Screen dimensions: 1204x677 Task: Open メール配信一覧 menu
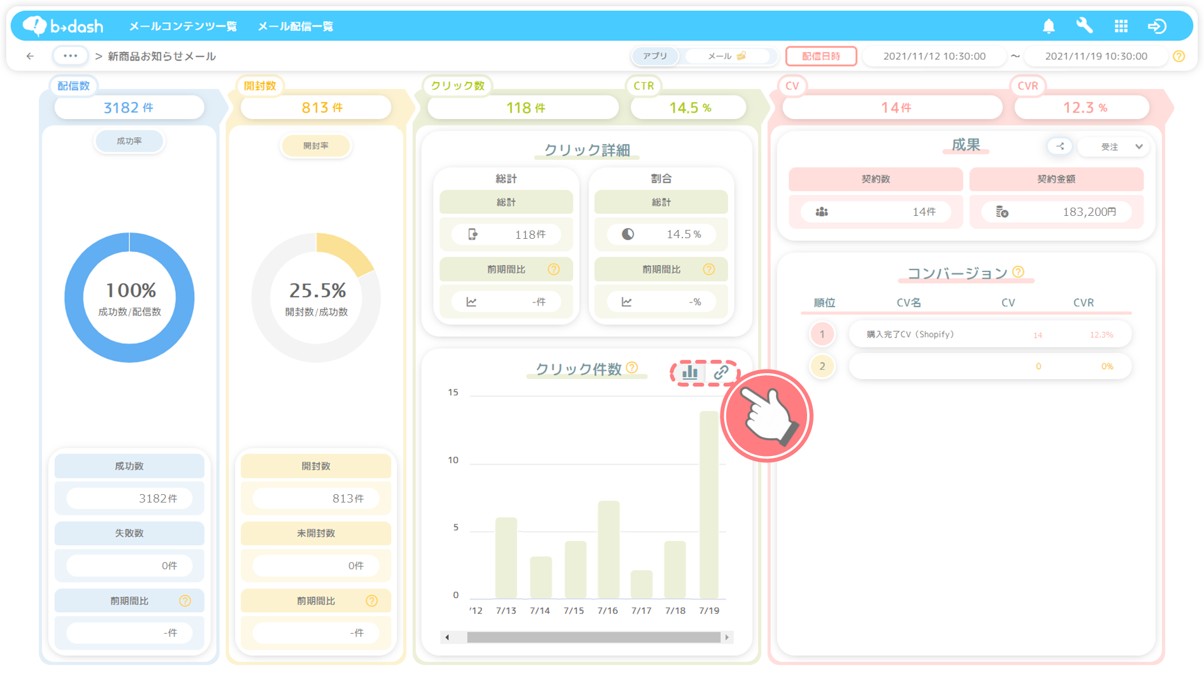(x=296, y=26)
